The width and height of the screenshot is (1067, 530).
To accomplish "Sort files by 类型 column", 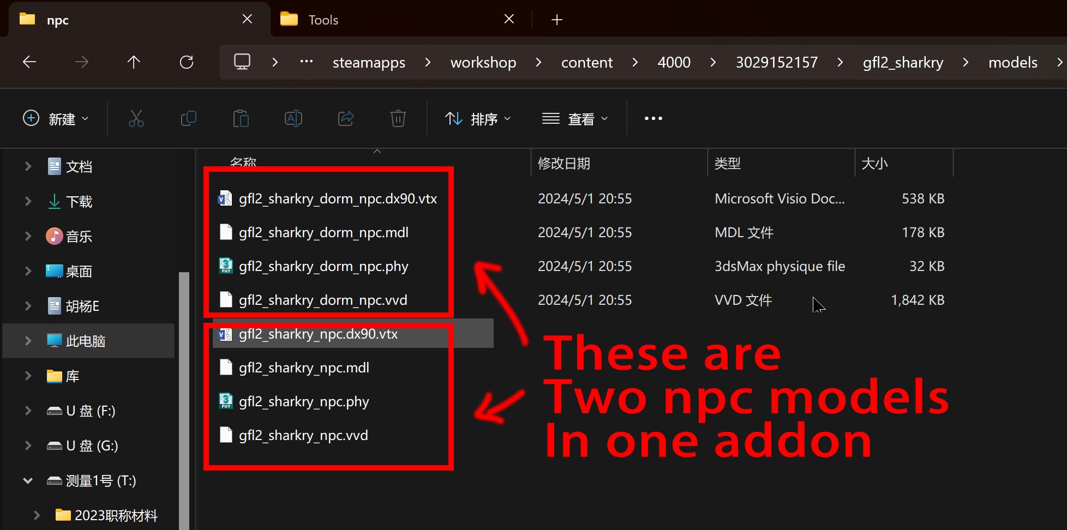I will 728,163.
